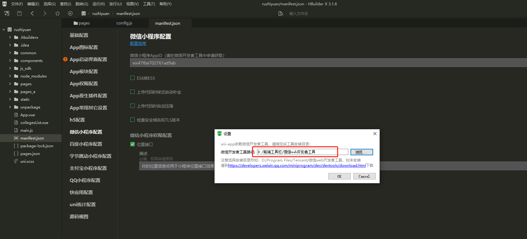Expand the static folder

coord(10,99)
